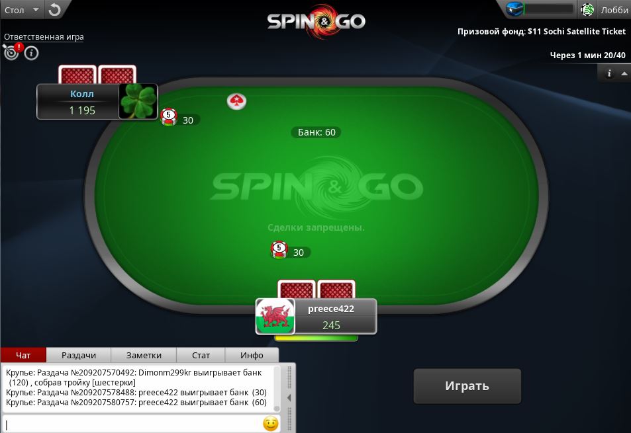Switch to the Раздачи tab
The image size is (631, 433).
pos(79,355)
